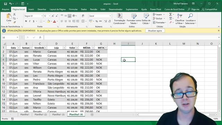Screen dimensions: 222x125
Task: Apply percent style format
Action: 96,21
